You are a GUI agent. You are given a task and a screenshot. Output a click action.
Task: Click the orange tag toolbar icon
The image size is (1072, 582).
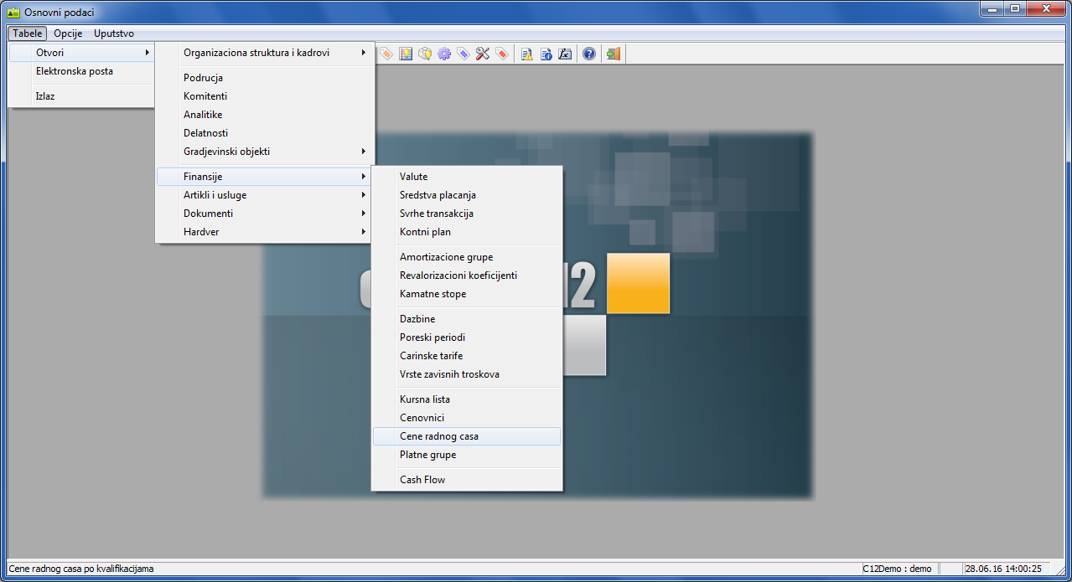386,54
